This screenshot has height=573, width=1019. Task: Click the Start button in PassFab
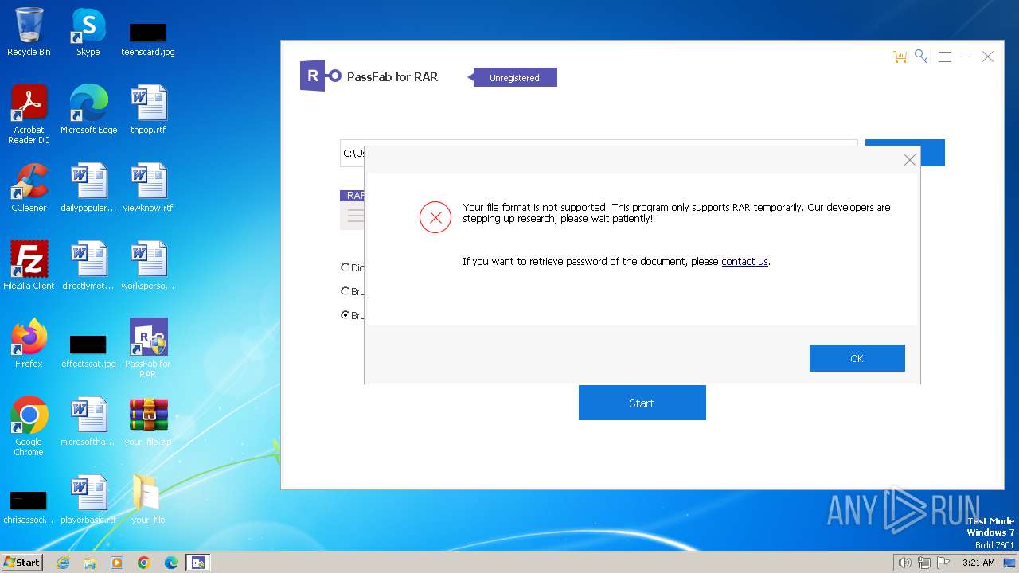[642, 403]
